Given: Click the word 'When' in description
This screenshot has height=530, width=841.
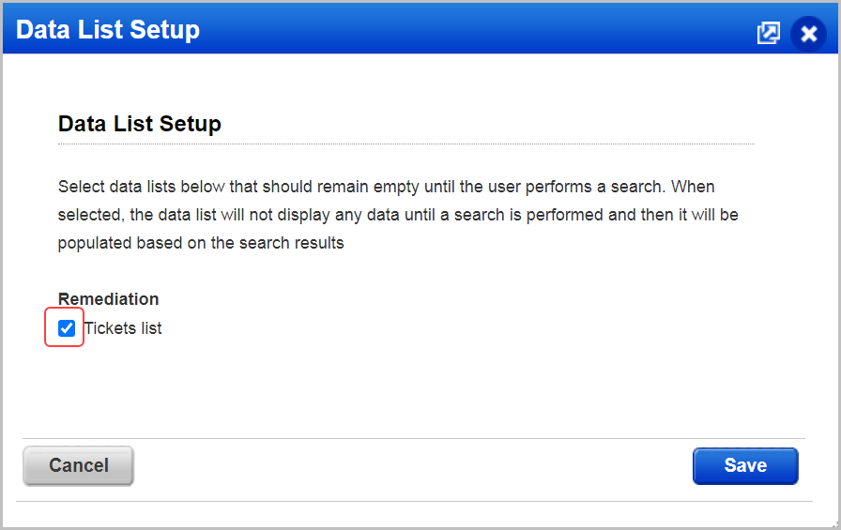Looking at the screenshot, I should point(693,187).
